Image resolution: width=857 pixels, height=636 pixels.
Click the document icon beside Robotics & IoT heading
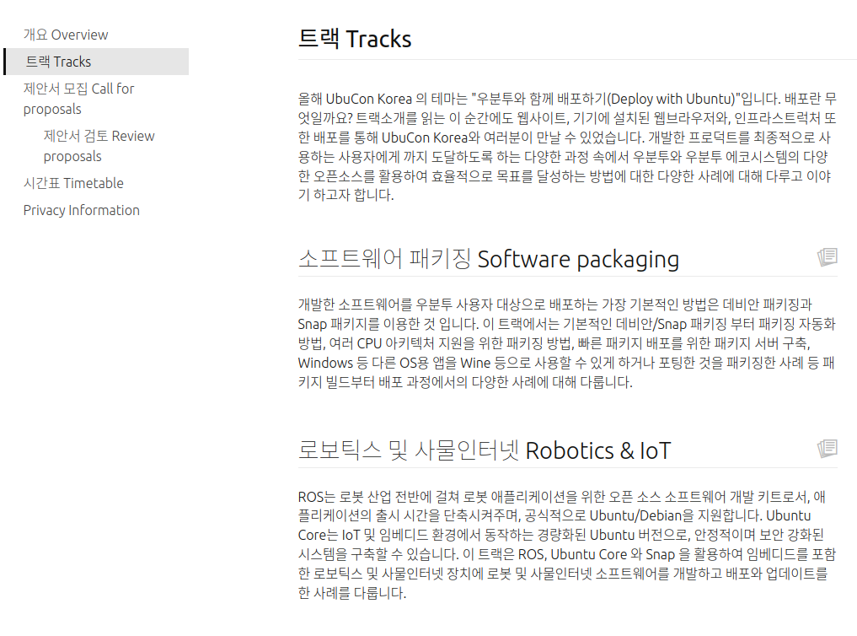(x=828, y=449)
